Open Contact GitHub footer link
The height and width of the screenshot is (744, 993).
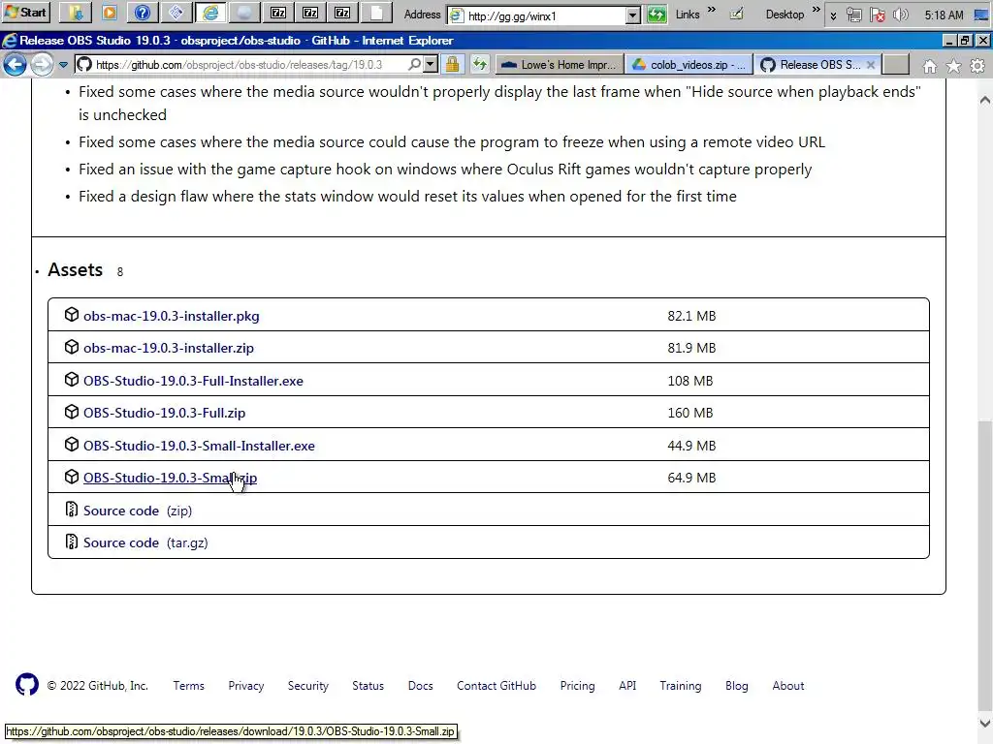496,686
